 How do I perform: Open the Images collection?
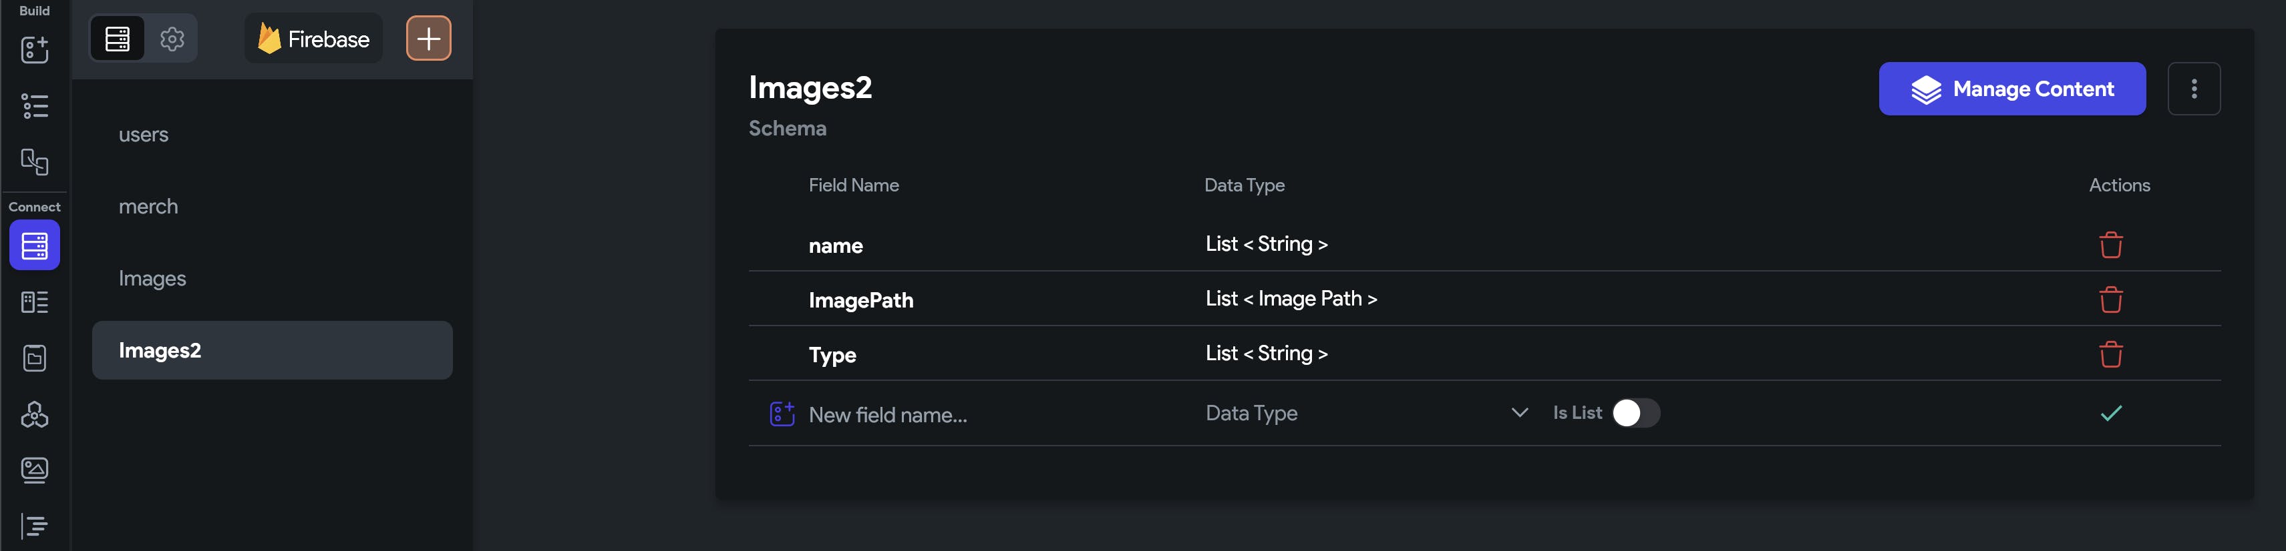(152, 278)
